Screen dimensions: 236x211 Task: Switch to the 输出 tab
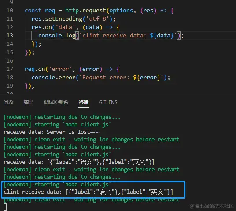[29, 102]
